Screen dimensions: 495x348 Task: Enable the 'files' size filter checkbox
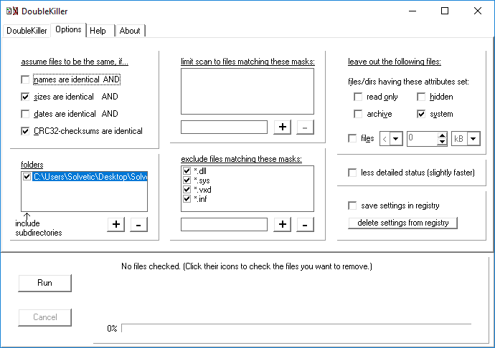tap(352, 138)
